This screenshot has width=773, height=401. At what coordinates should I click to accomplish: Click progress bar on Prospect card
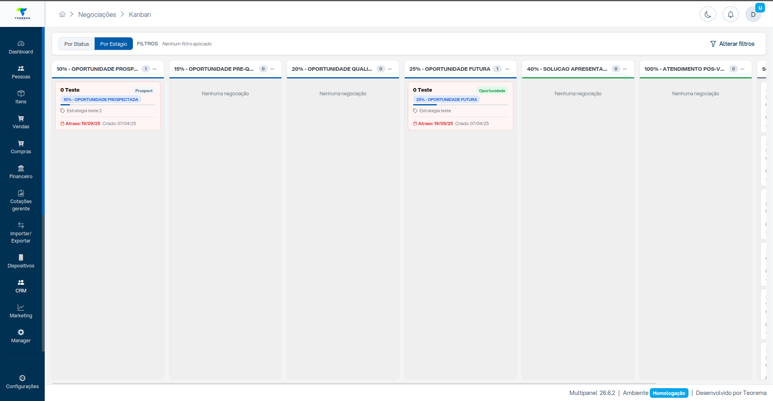point(108,105)
